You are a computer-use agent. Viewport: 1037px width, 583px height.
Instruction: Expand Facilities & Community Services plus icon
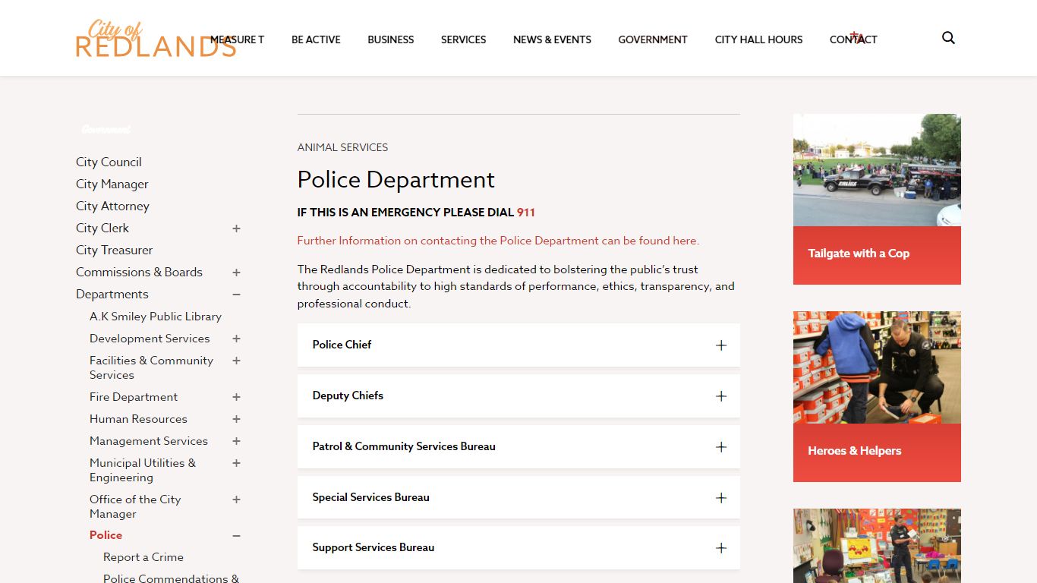pyautogui.click(x=236, y=361)
